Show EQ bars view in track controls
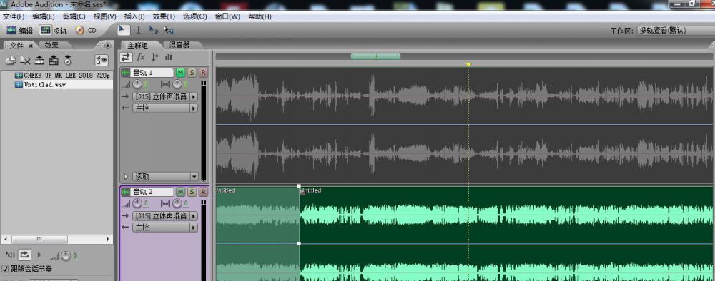Image resolution: width=715 pixels, height=281 pixels. pyautogui.click(x=169, y=57)
